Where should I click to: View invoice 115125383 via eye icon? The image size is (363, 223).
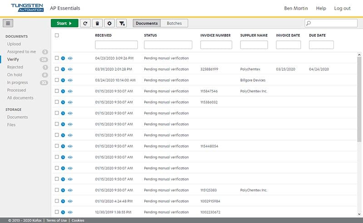pyautogui.click(x=70, y=190)
